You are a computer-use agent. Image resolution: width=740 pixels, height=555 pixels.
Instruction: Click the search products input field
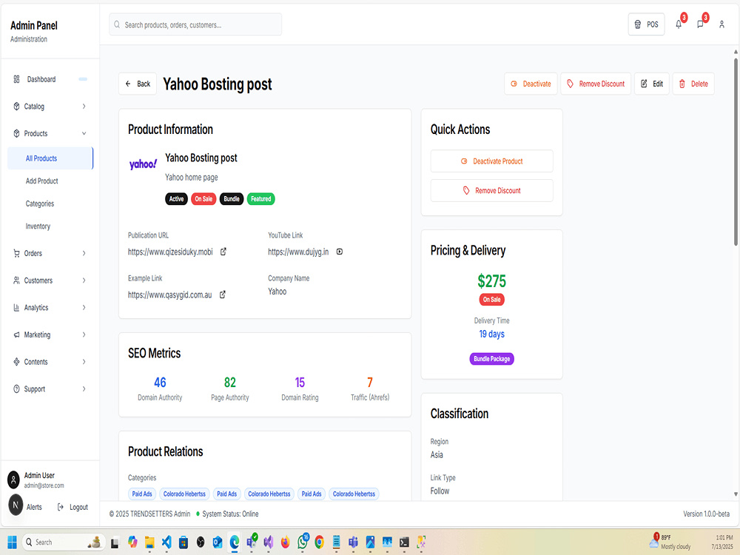tap(195, 24)
